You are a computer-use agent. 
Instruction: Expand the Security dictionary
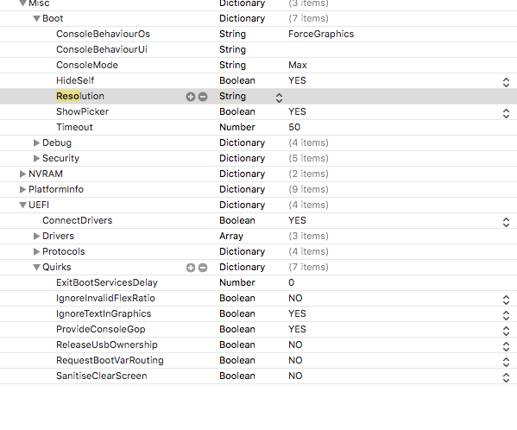pos(36,158)
